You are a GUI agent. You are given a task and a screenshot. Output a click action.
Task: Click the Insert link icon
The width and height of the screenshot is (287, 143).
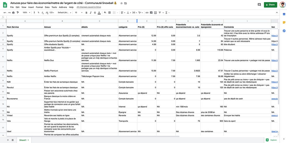pyautogui.click(x=147, y=12)
